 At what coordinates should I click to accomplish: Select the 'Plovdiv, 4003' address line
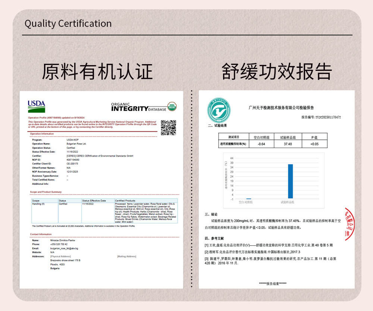(57, 264)
